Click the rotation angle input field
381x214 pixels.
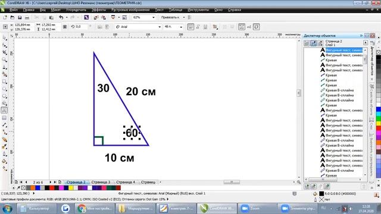pos(81,27)
